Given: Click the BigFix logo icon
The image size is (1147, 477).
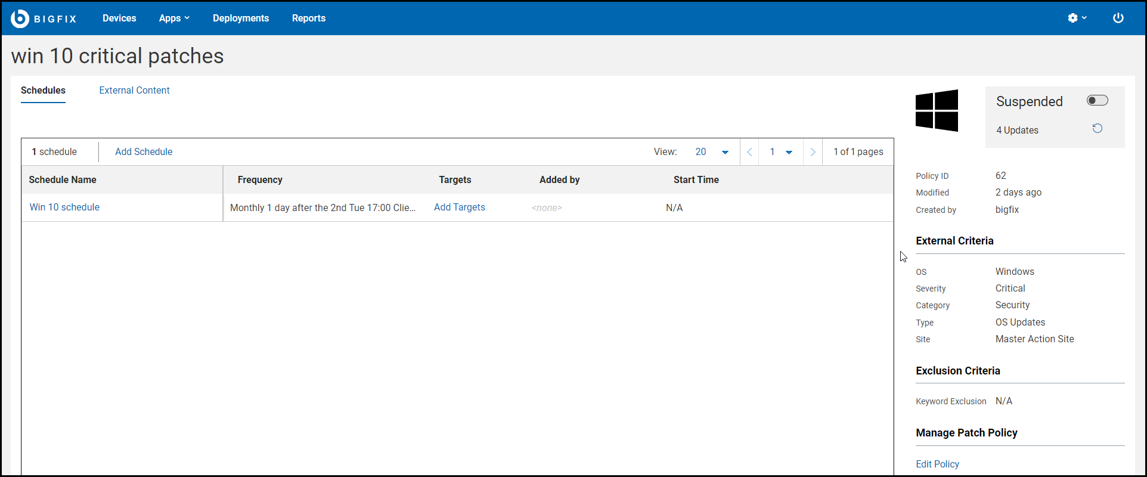Looking at the screenshot, I should pyautogui.click(x=20, y=18).
